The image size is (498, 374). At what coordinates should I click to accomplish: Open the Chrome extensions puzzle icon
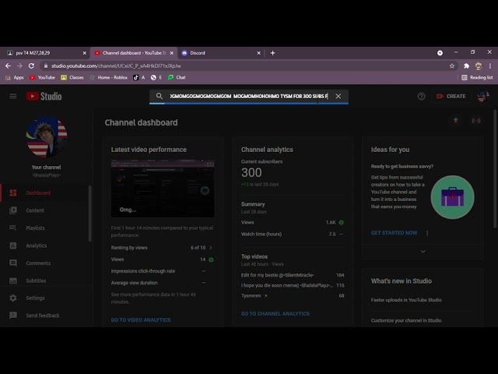(466, 65)
